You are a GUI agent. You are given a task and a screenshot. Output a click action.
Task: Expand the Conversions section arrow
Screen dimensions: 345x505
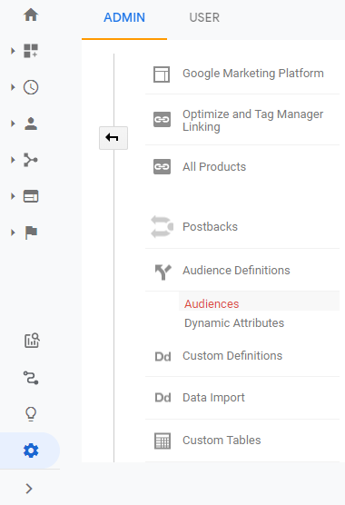point(13,233)
